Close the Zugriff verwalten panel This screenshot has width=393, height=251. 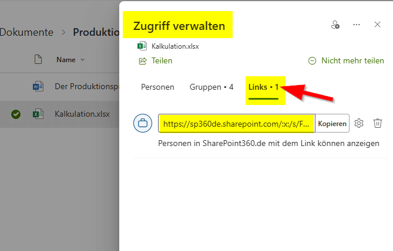tap(378, 25)
